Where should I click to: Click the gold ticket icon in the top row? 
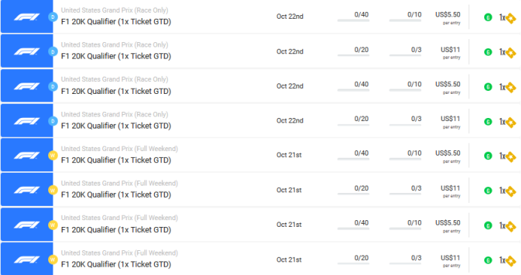[x=510, y=18]
